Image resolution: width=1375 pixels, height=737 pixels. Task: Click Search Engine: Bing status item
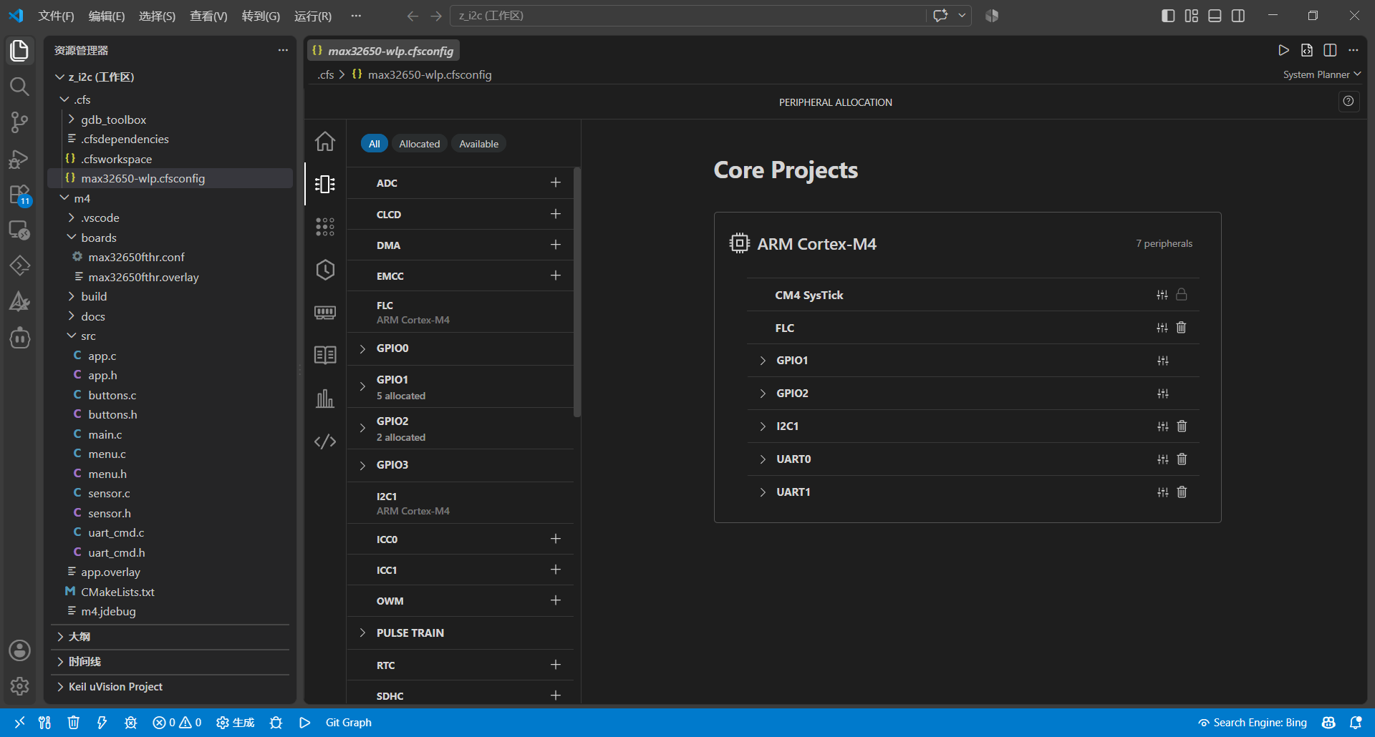tap(1253, 723)
